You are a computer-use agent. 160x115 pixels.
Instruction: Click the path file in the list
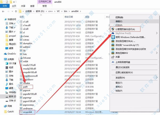[25, 86]
